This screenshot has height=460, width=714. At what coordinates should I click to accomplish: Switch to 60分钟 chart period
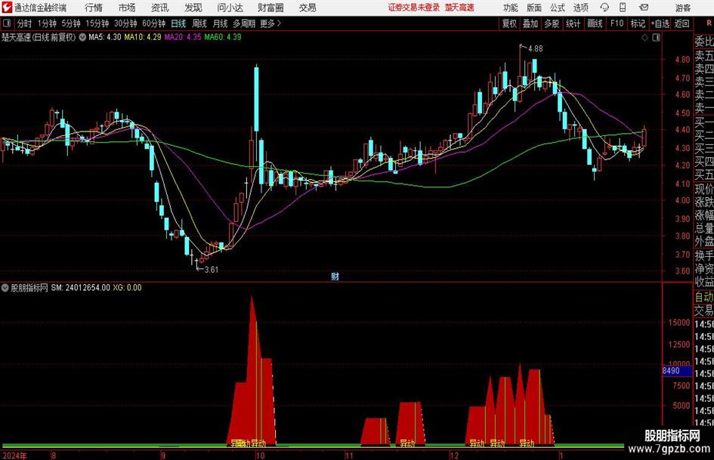(153, 23)
